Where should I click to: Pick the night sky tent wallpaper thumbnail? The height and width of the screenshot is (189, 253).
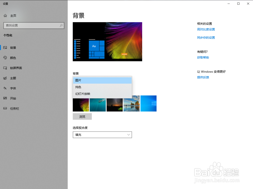(115, 105)
